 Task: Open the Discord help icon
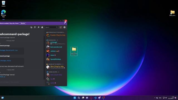coord(65,27)
